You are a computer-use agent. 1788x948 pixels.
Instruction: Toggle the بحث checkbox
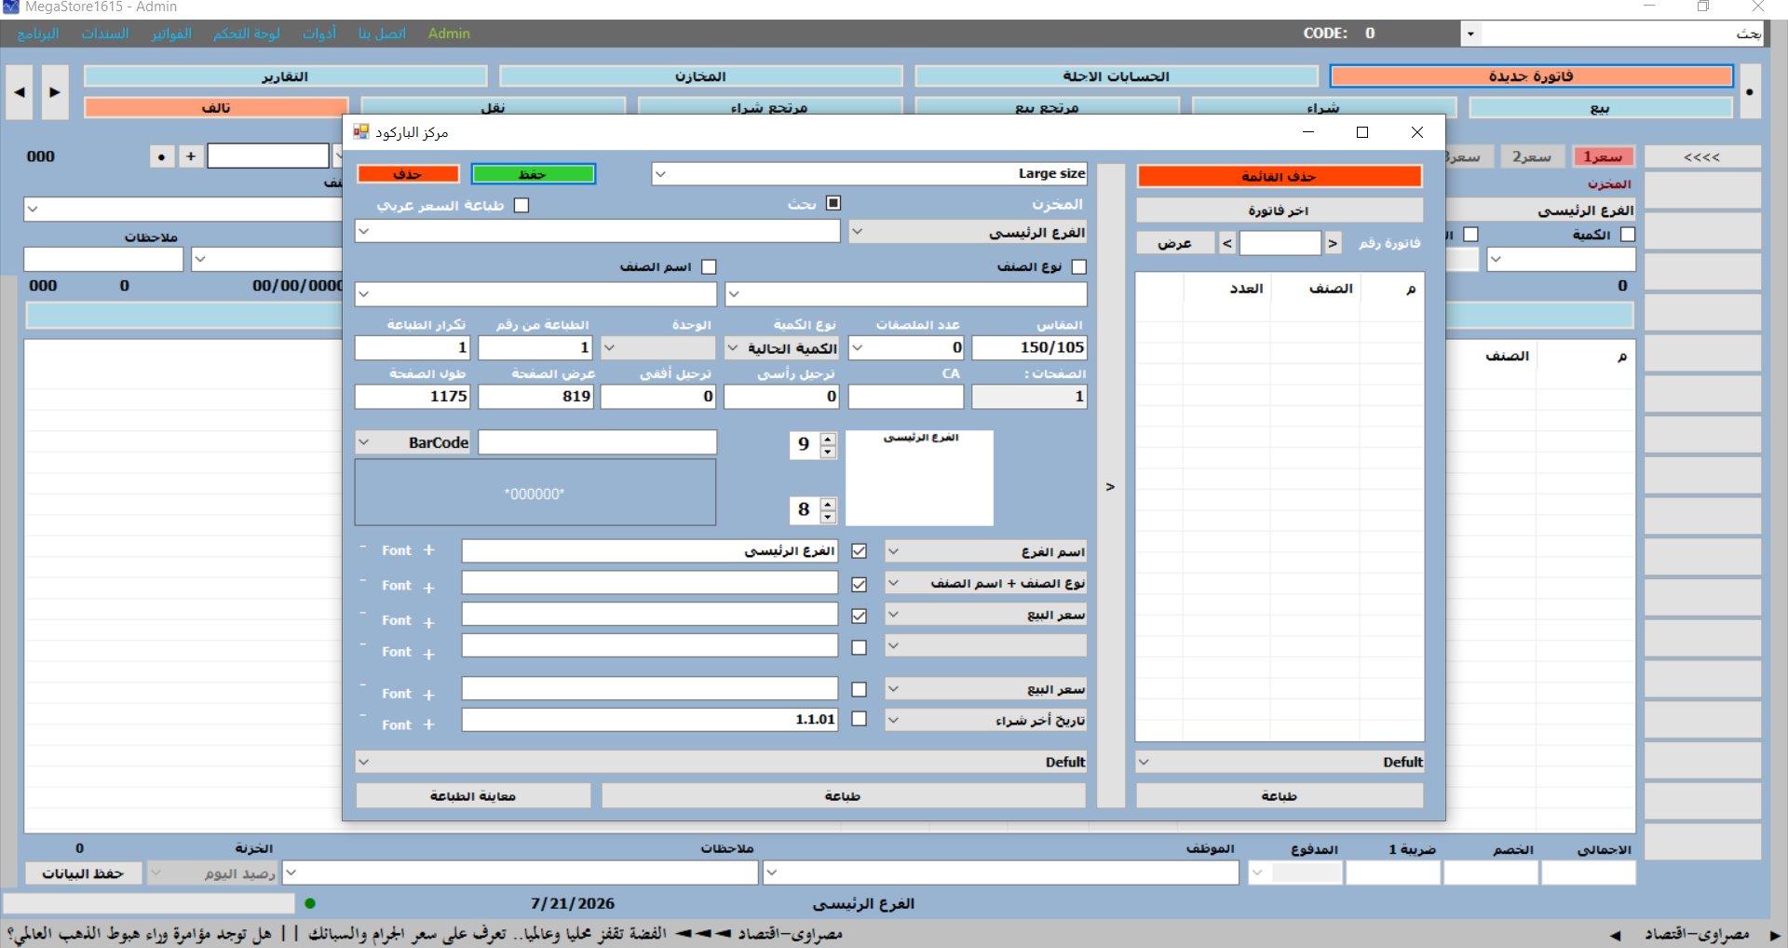click(833, 203)
